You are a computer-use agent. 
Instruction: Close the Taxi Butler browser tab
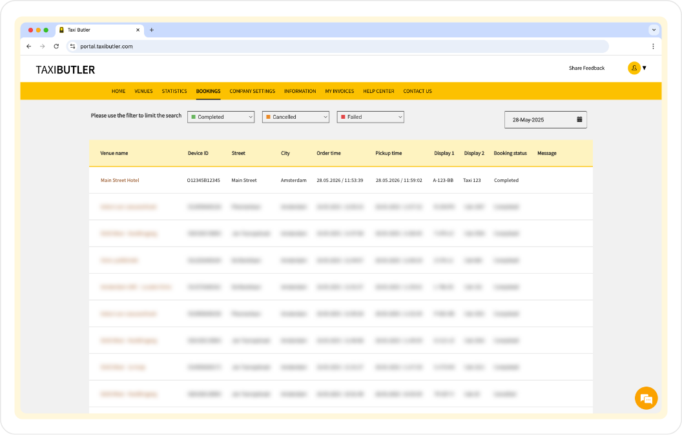[138, 30]
